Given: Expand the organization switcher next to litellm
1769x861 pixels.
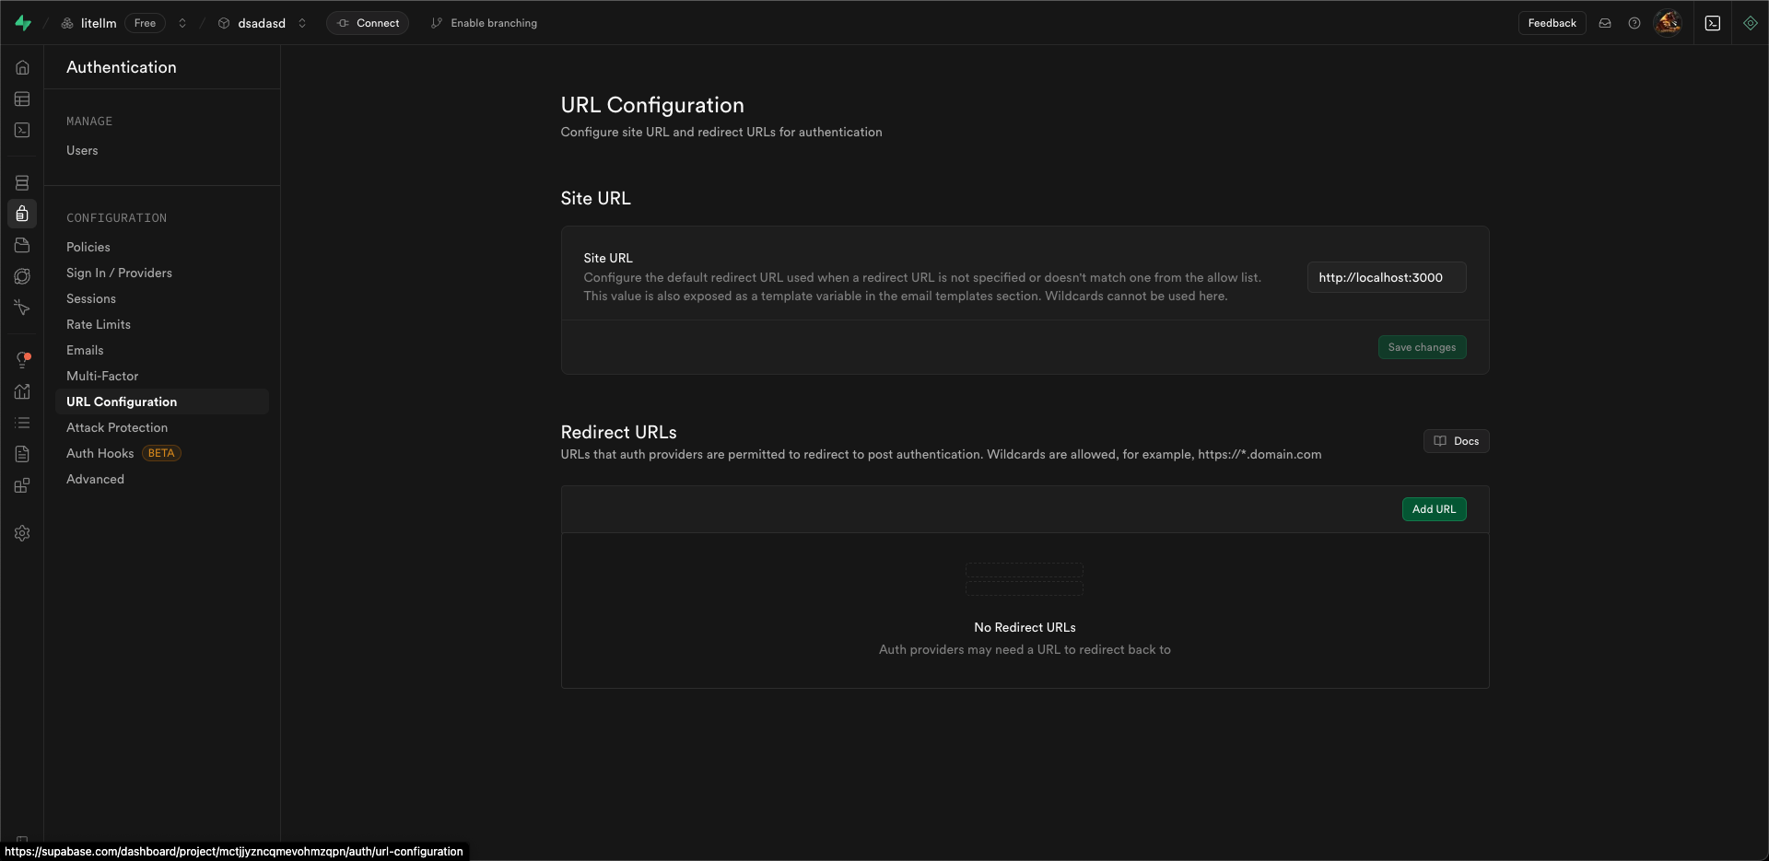Looking at the screenshot, I should [x=182, y=23].
